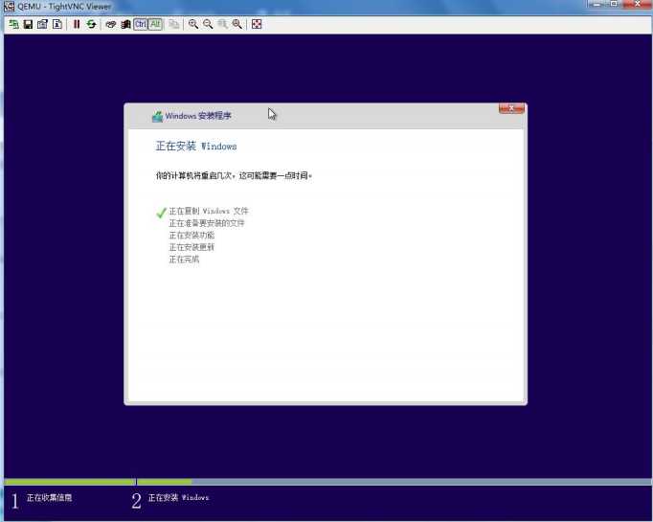Screen dimensions: 653x522
Task: Select the step 正在安装更新
Action: click(x=191, y=247)
